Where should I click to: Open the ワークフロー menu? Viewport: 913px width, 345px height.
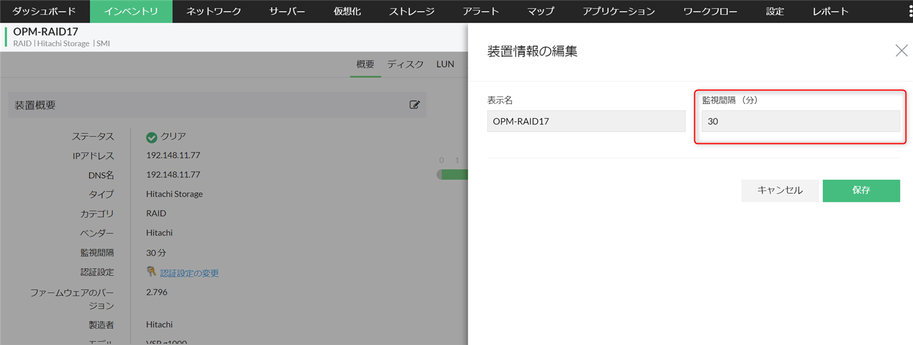710,11
